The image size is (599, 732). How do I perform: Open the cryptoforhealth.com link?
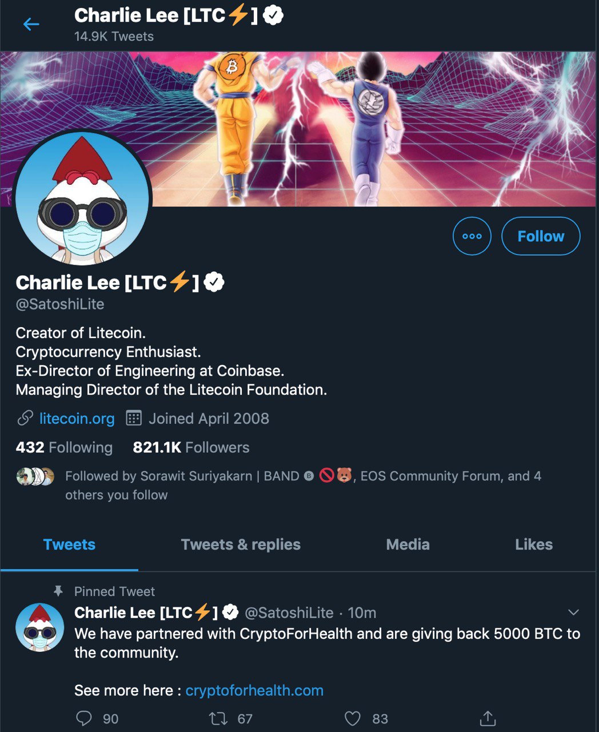point(254,690)
